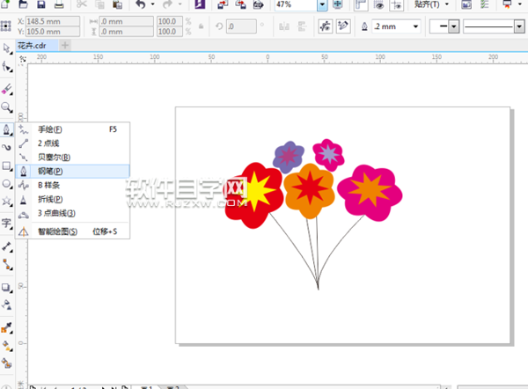Select the Pick tool in the toolbox

(7, 48)
